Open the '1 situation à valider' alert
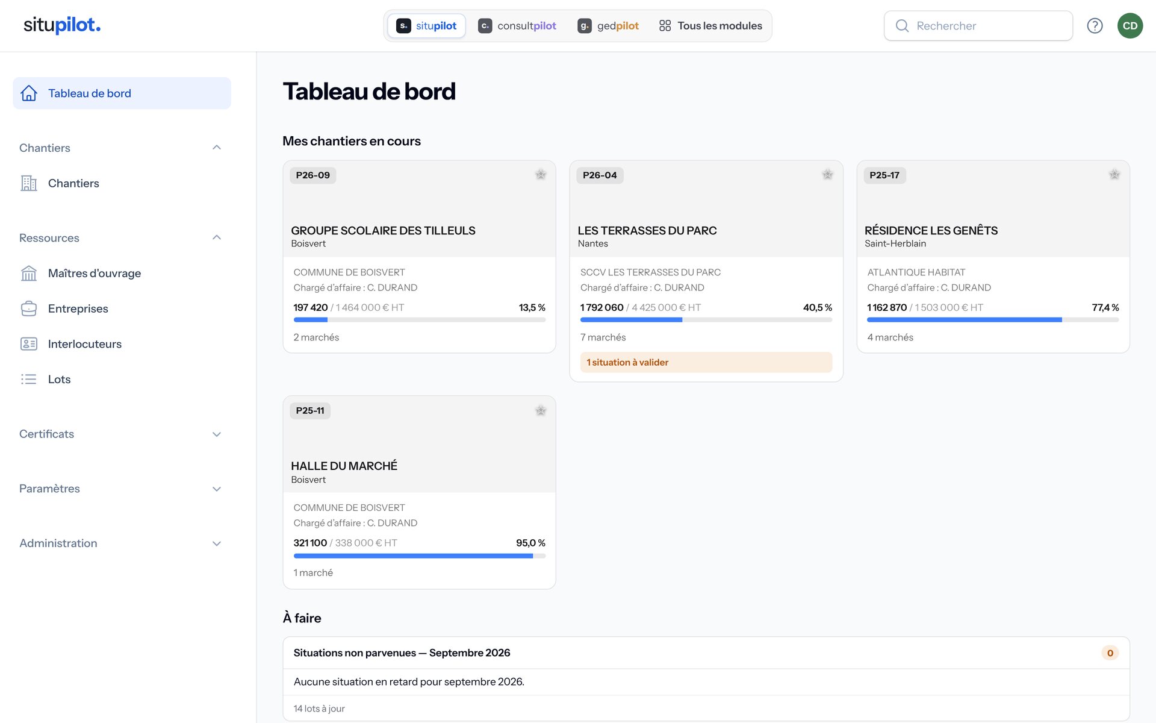The width and height of the screenshot is (1156, 723). click(706, 363)
